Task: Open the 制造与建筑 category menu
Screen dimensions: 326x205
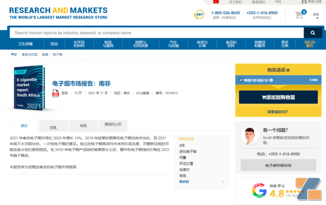Action: (x=108, y=44)
